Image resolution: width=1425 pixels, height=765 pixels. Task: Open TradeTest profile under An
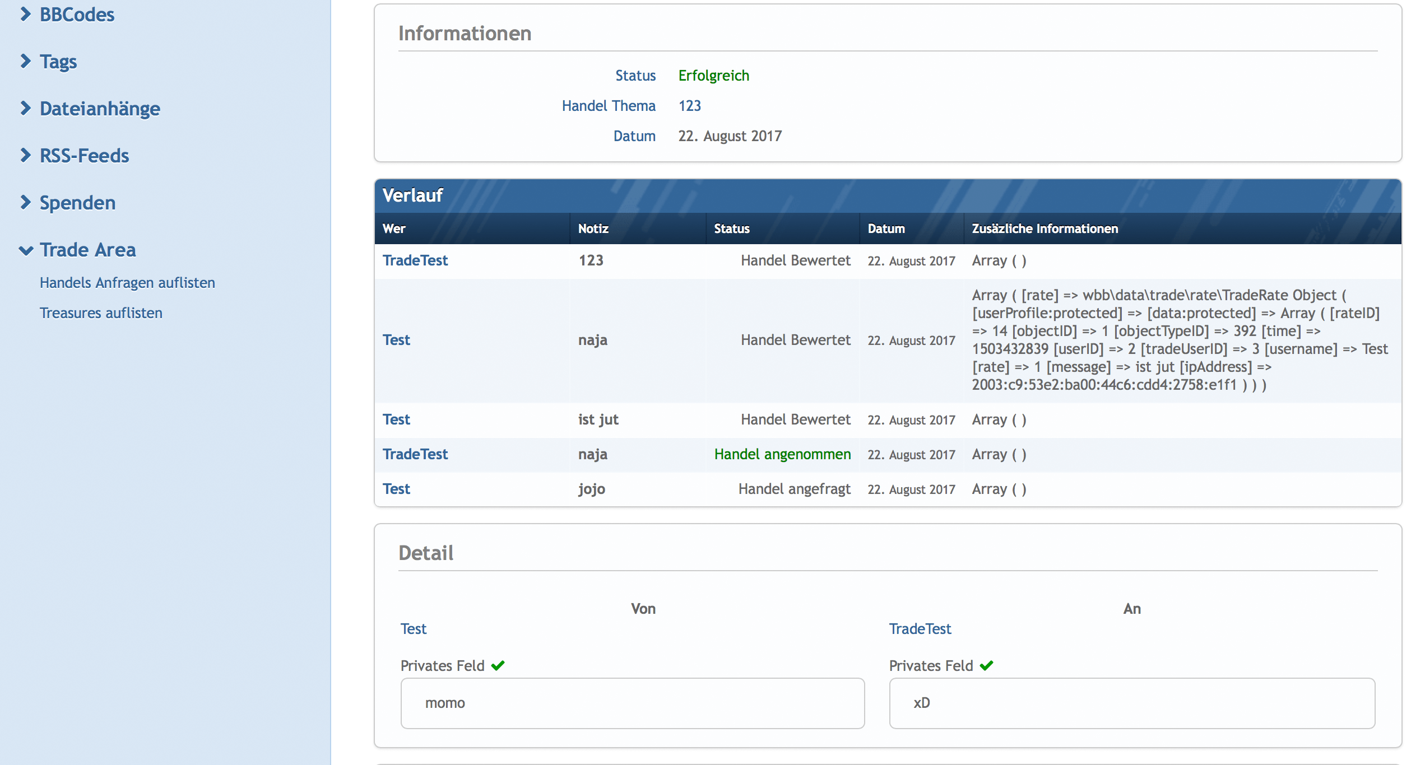point(920,629)
